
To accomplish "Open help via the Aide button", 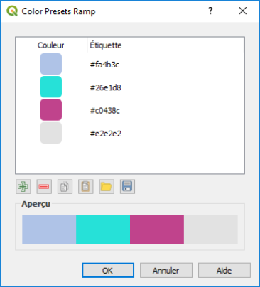I will coord(224,270).
